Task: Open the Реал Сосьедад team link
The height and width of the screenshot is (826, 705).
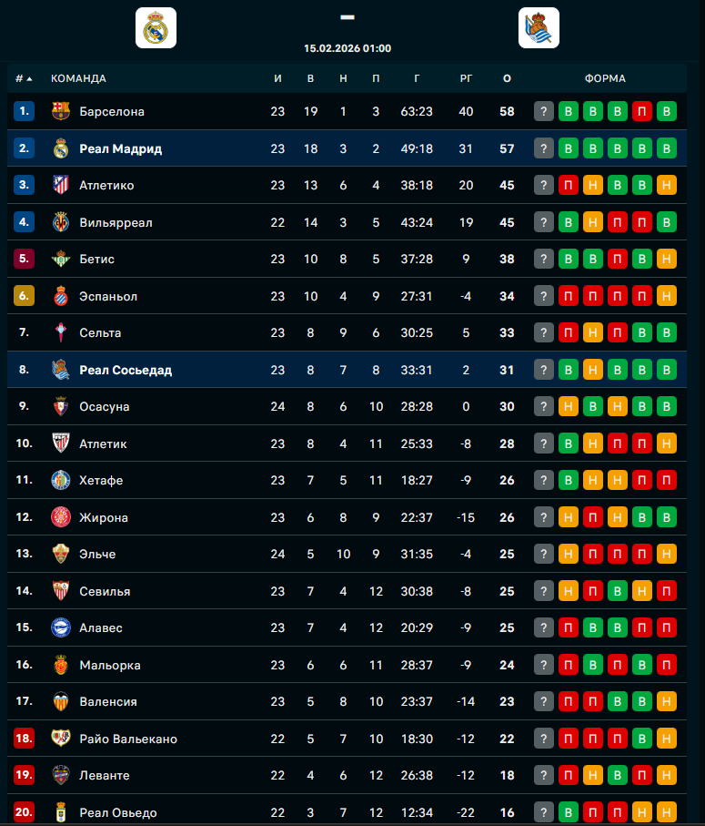Action: tap(126, 370)
